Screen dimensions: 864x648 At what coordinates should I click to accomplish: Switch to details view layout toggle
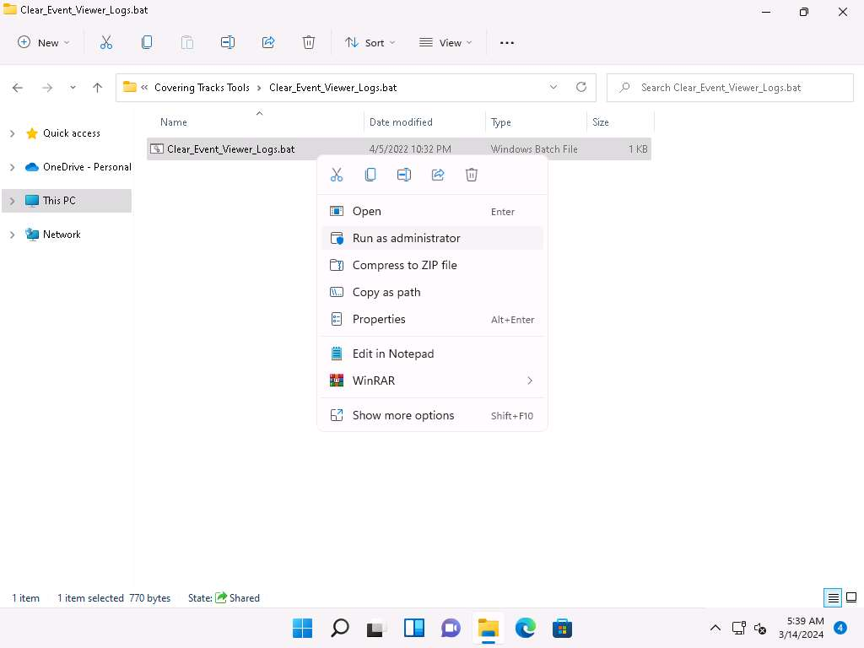click(x=833, y=598)
